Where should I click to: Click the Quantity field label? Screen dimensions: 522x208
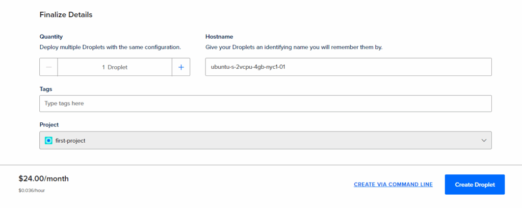pyautogui.click(x=51, y=37)
